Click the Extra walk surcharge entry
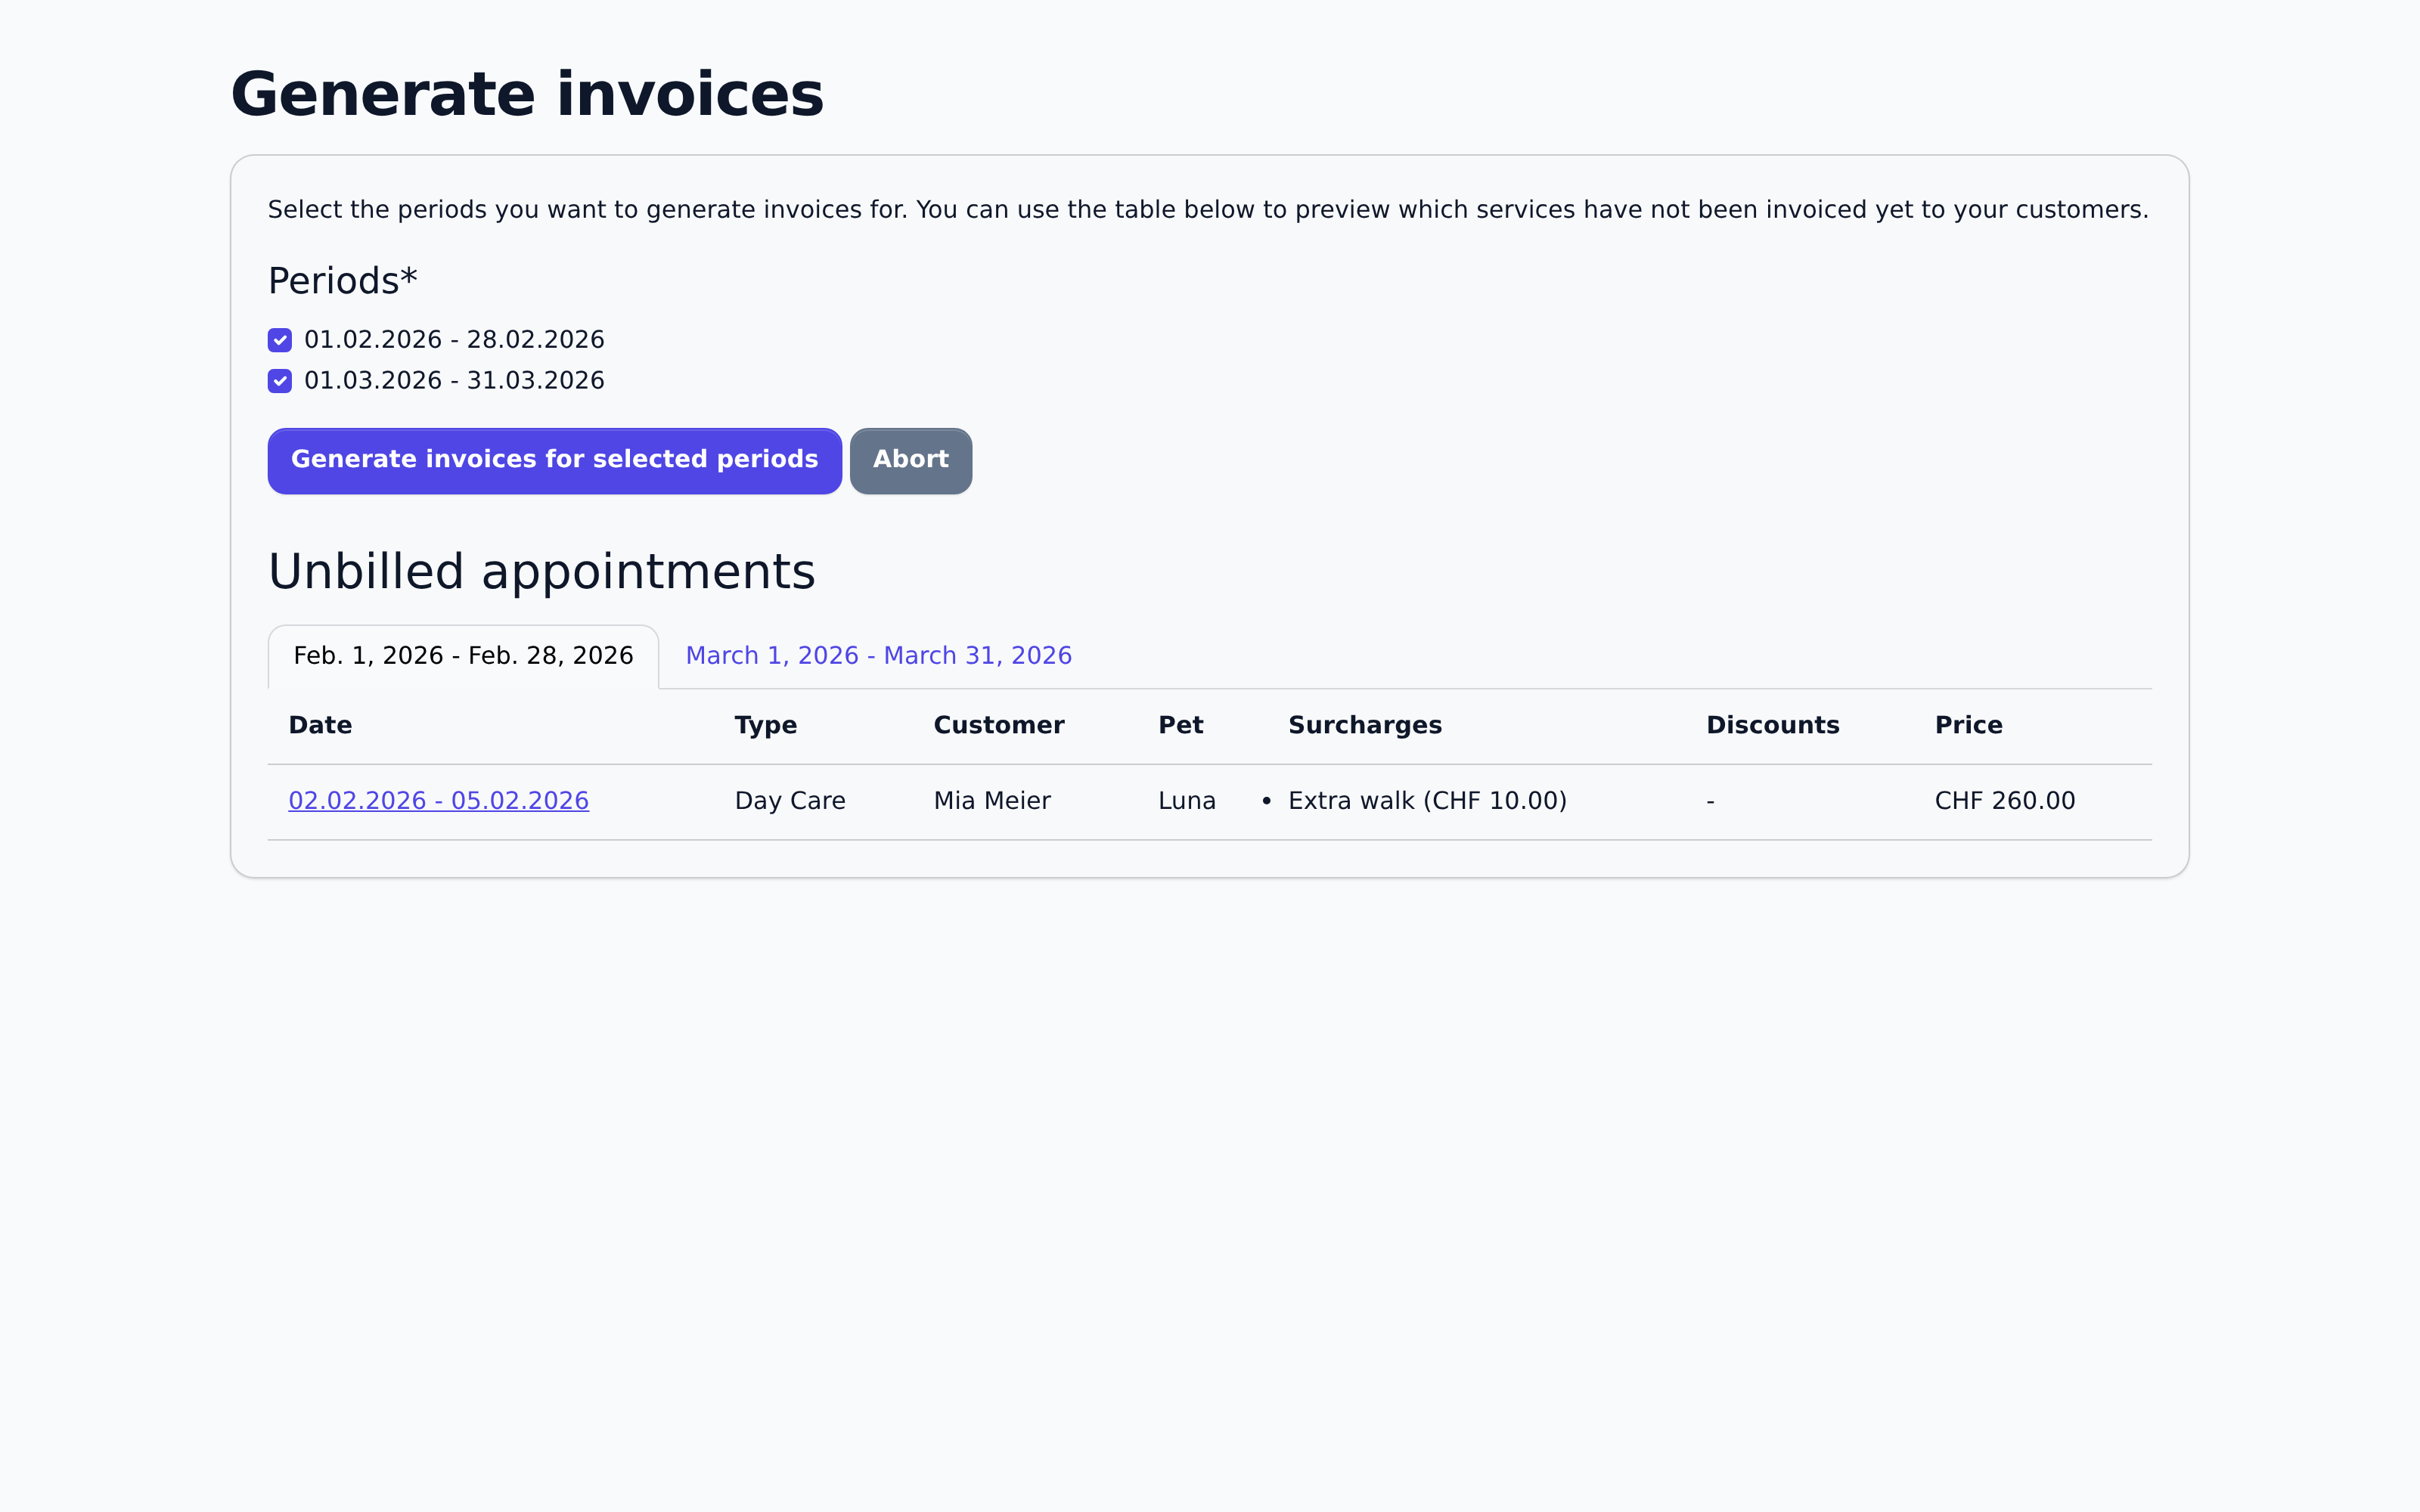This screenshot has height=1512, width=2420. [1427, 800]
